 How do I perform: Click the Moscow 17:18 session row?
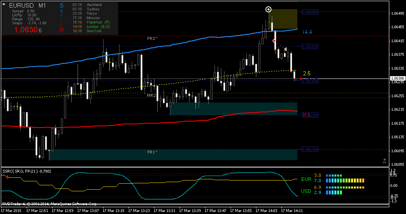pos(86,18)
